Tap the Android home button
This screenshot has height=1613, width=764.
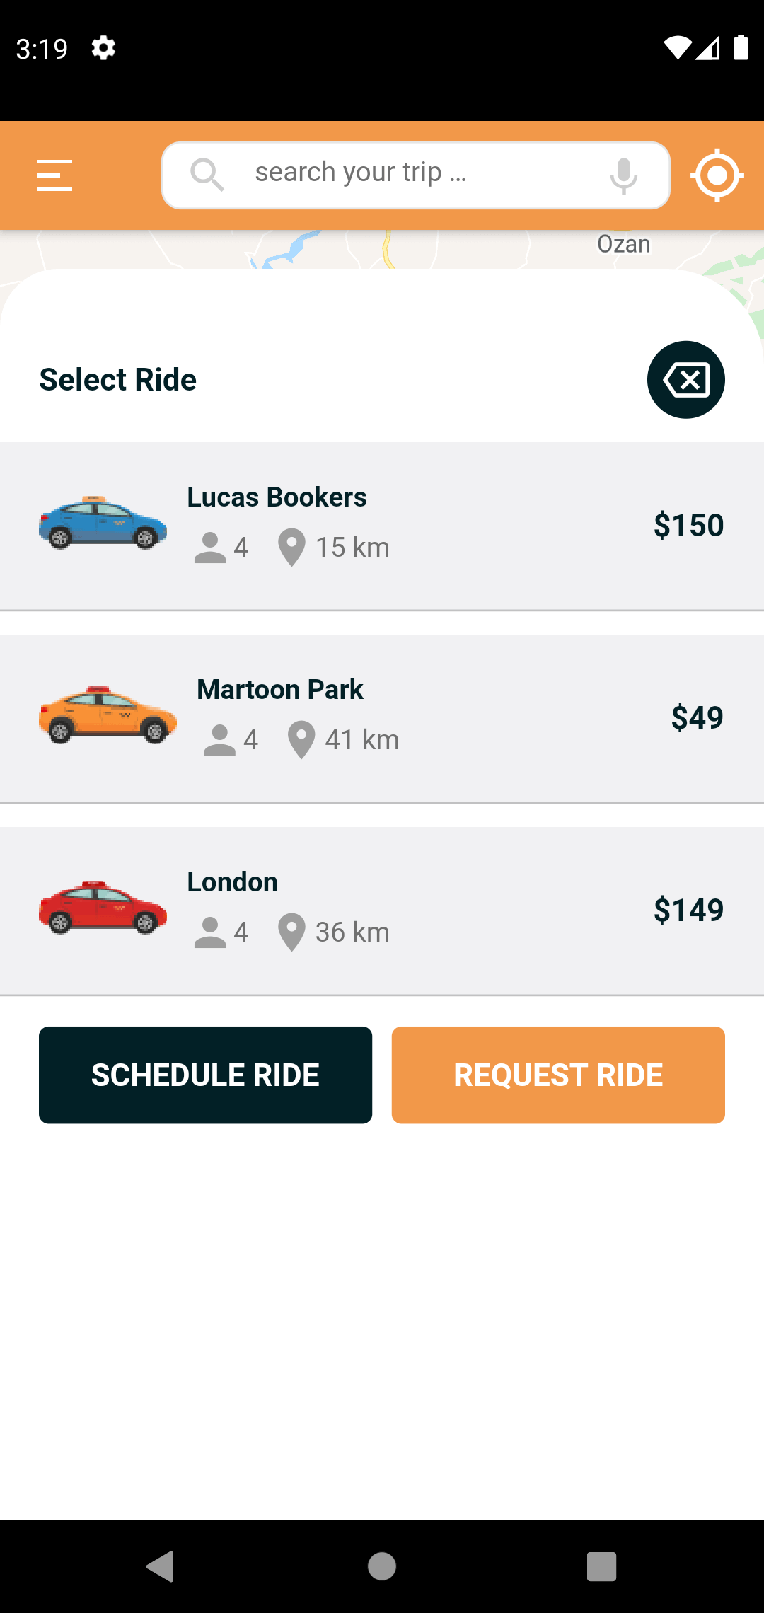tap(382, 1566)
